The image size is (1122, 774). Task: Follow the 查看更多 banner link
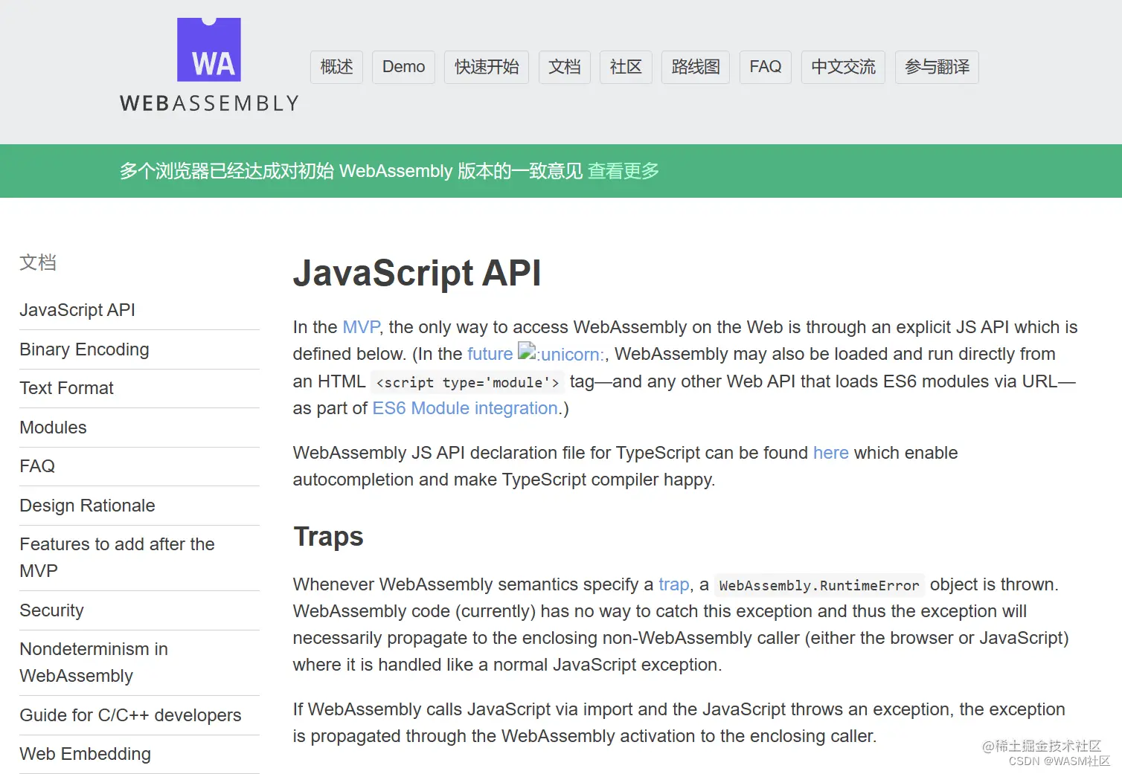coord(623,171)
